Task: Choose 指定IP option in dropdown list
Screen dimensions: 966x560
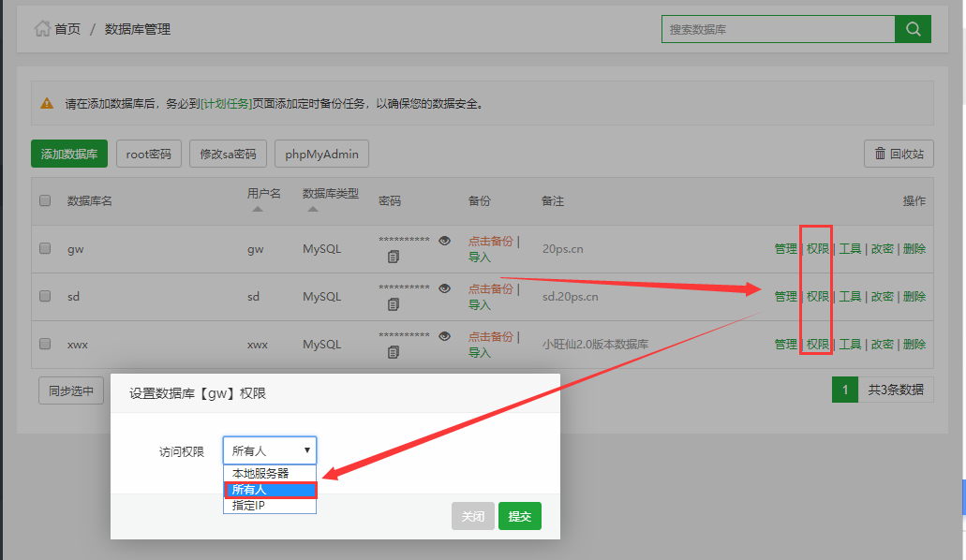Action: tap(270, 505)
